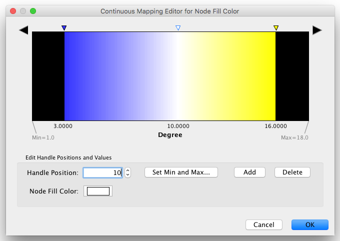Viewport: 340px width, 241px height.
Task: Click the Handle Position text field
Action: tap(102, 172)
